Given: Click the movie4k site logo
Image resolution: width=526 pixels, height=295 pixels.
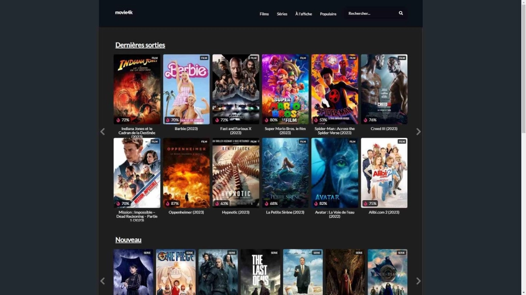Looking at the screenshot, I should [124, 12].
